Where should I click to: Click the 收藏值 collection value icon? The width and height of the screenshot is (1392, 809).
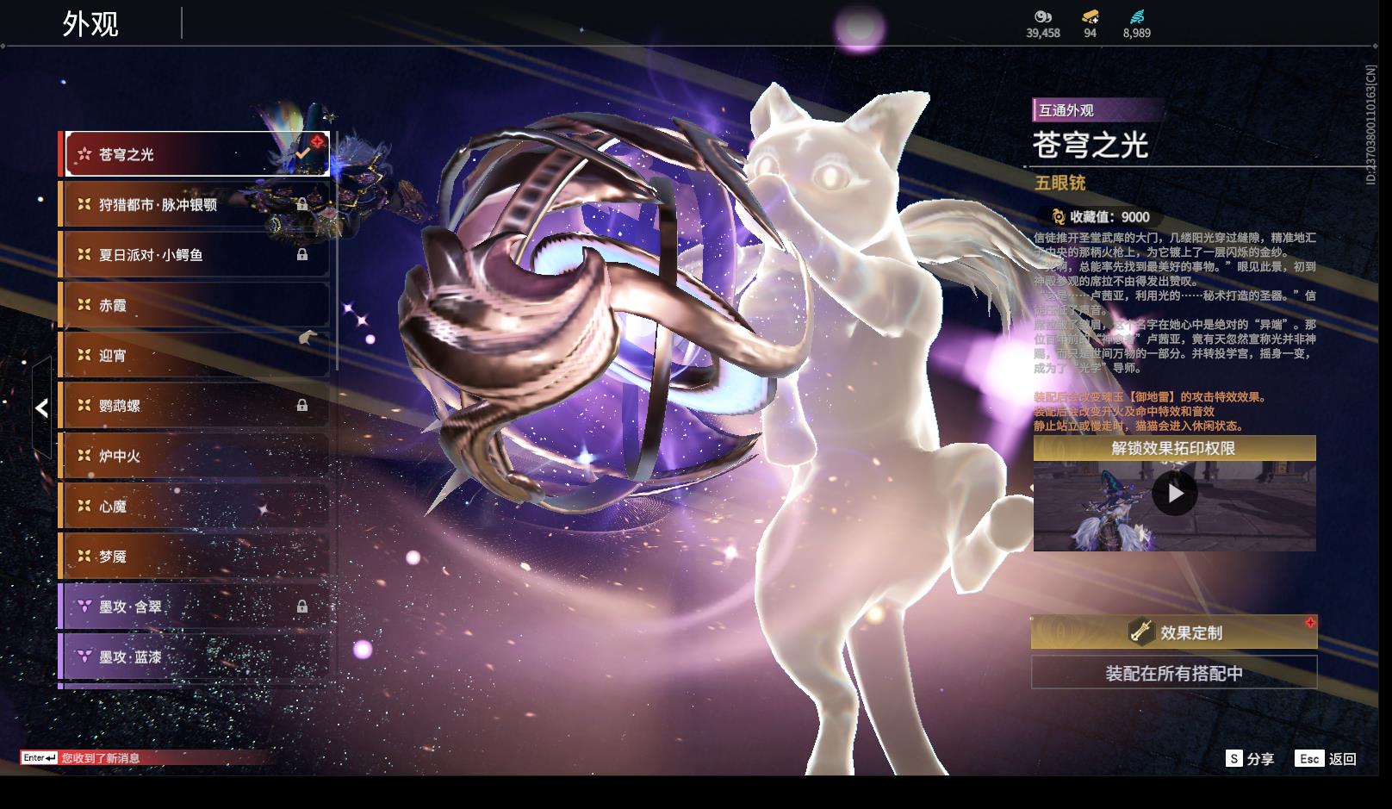pyautogui.click(x=1058, y=217)
